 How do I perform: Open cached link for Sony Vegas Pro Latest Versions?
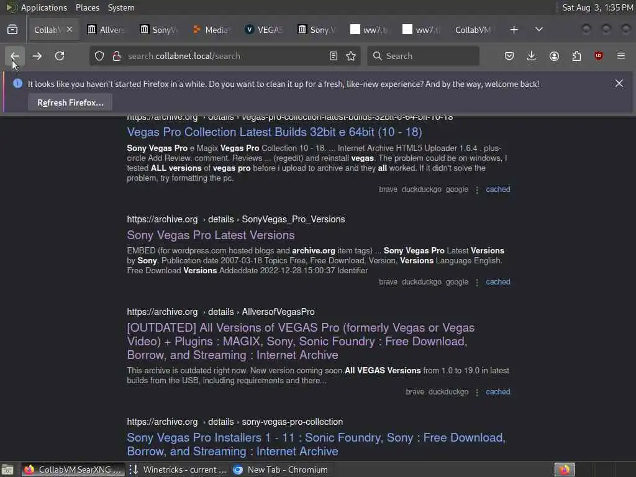click(x=498, y=282)
